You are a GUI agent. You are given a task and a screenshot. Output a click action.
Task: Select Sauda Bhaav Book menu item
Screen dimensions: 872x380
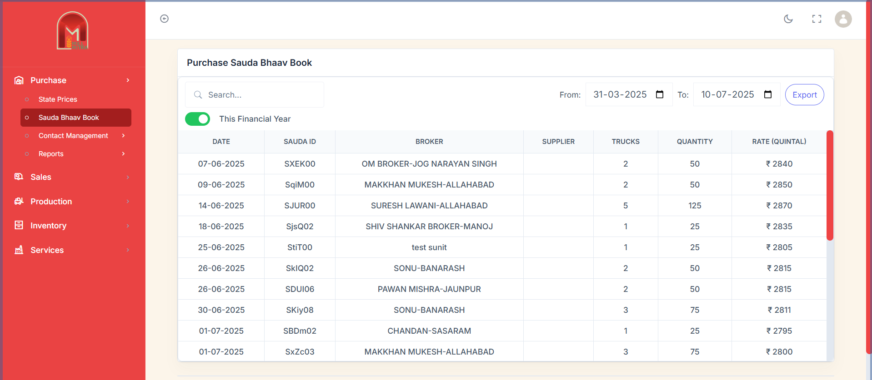(69, 118)
